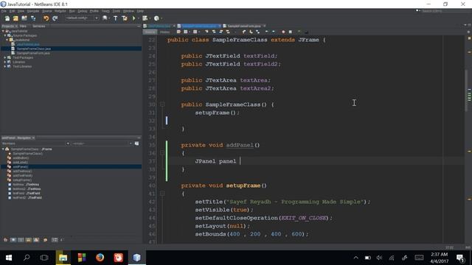472x265 pixels.
Task: Open the Run menu
Action: pos(72,11)
